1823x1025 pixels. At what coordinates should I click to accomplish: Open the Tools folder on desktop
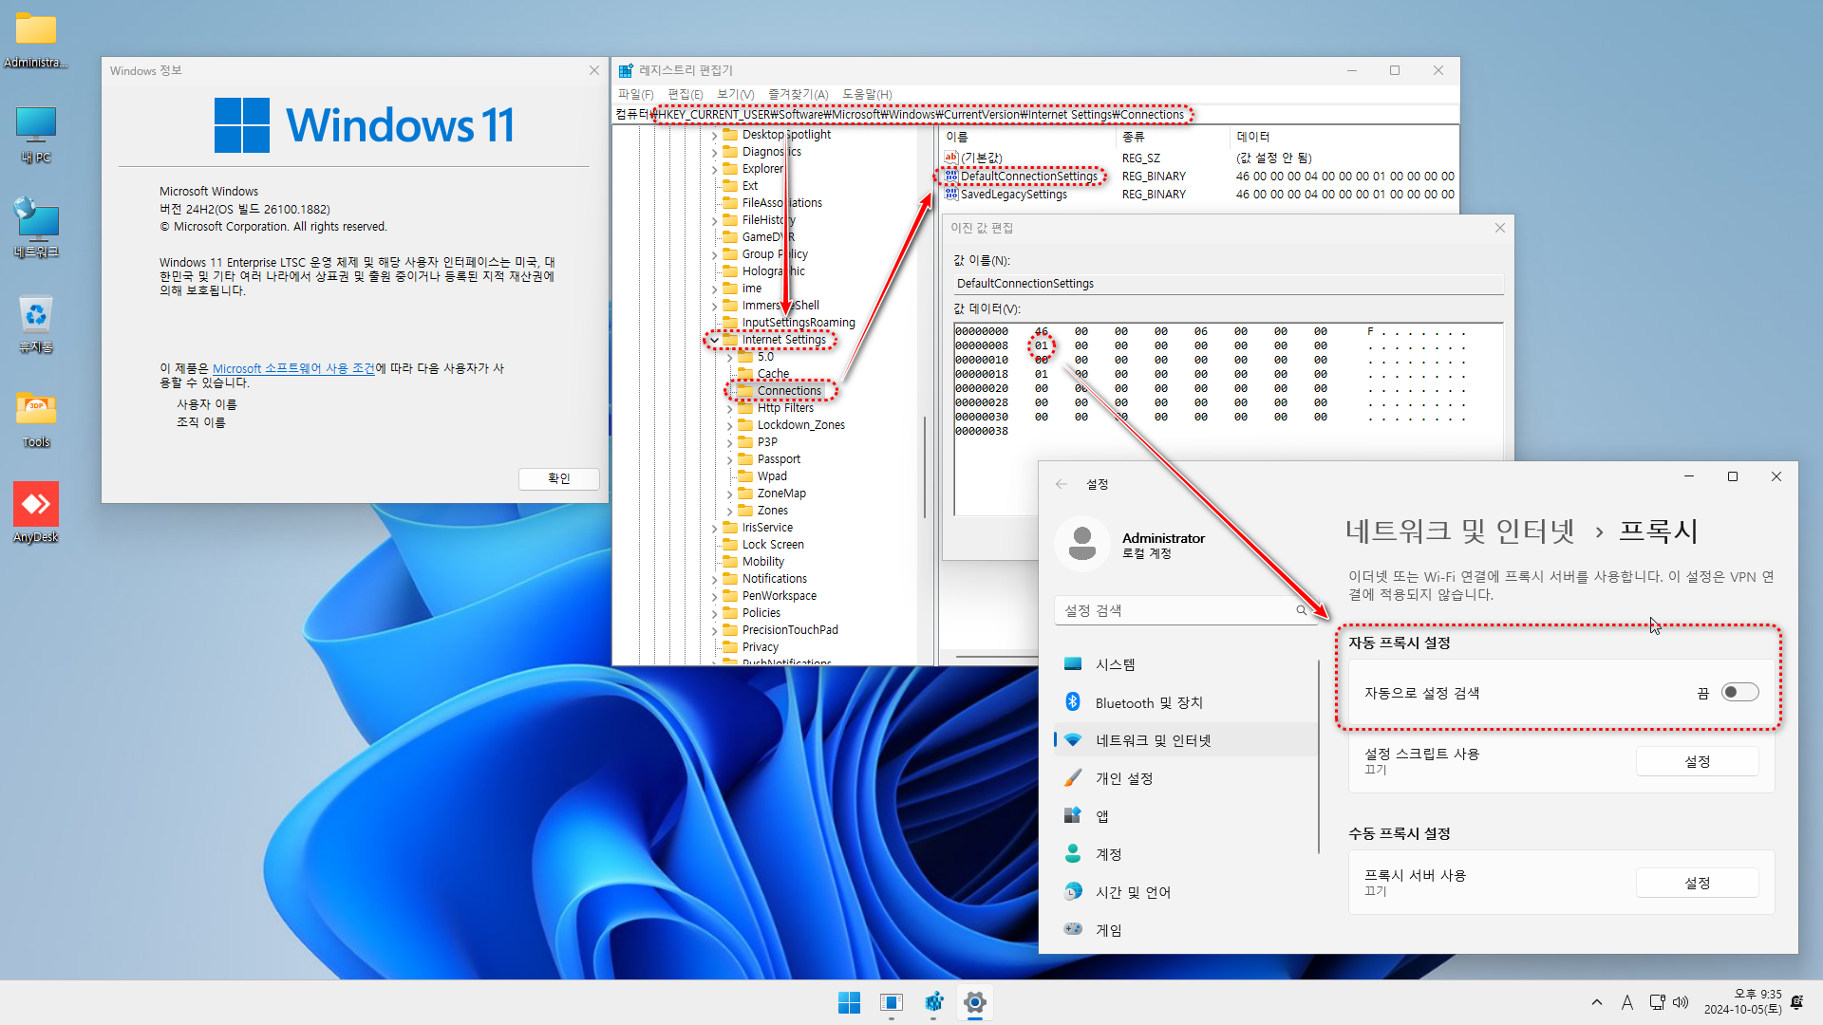pos(36,419)
